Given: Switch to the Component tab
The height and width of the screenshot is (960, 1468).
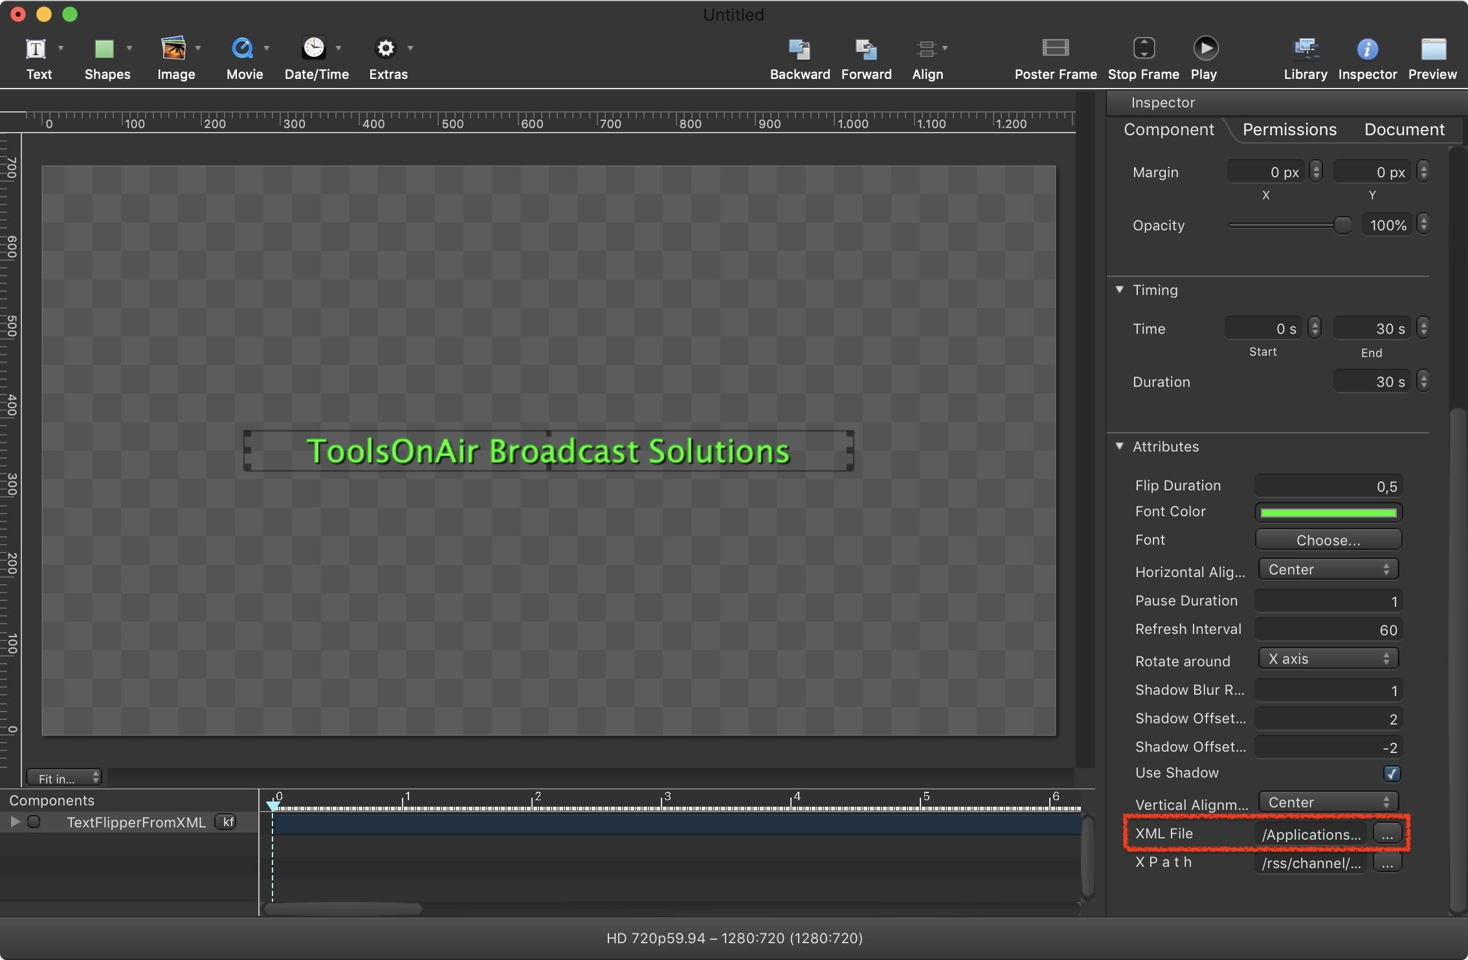Looking at the screenshot, I should pos(1168,129).
